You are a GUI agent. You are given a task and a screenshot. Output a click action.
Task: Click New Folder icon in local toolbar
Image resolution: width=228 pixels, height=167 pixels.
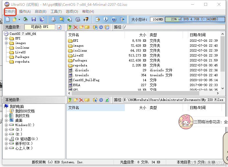tap(76, 100)
